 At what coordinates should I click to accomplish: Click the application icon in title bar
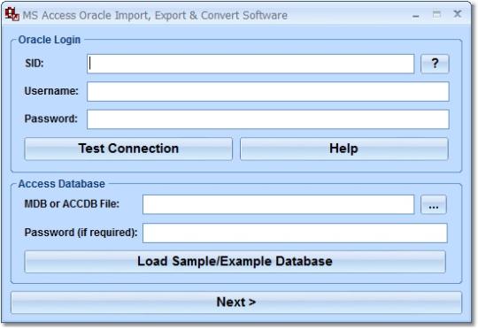point(12,15)
